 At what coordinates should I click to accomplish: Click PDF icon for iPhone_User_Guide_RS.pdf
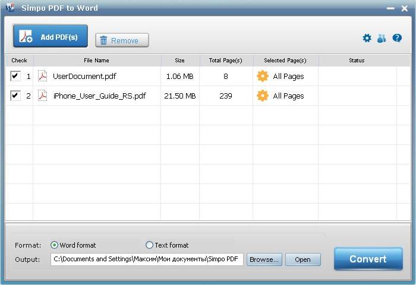[43, 96]
